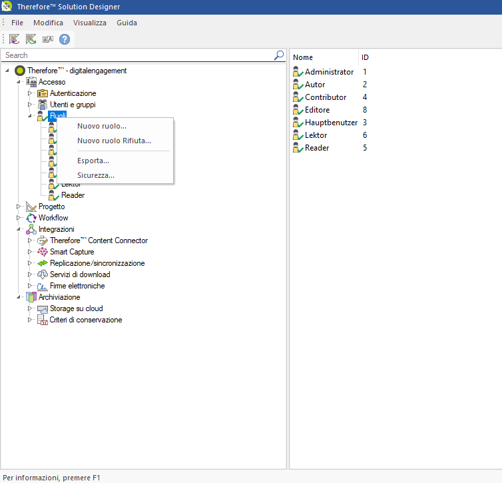Click the magnifier search icon
Image resolution: width=502 pixels, height=483 pixels.
[x=279, y=55]
